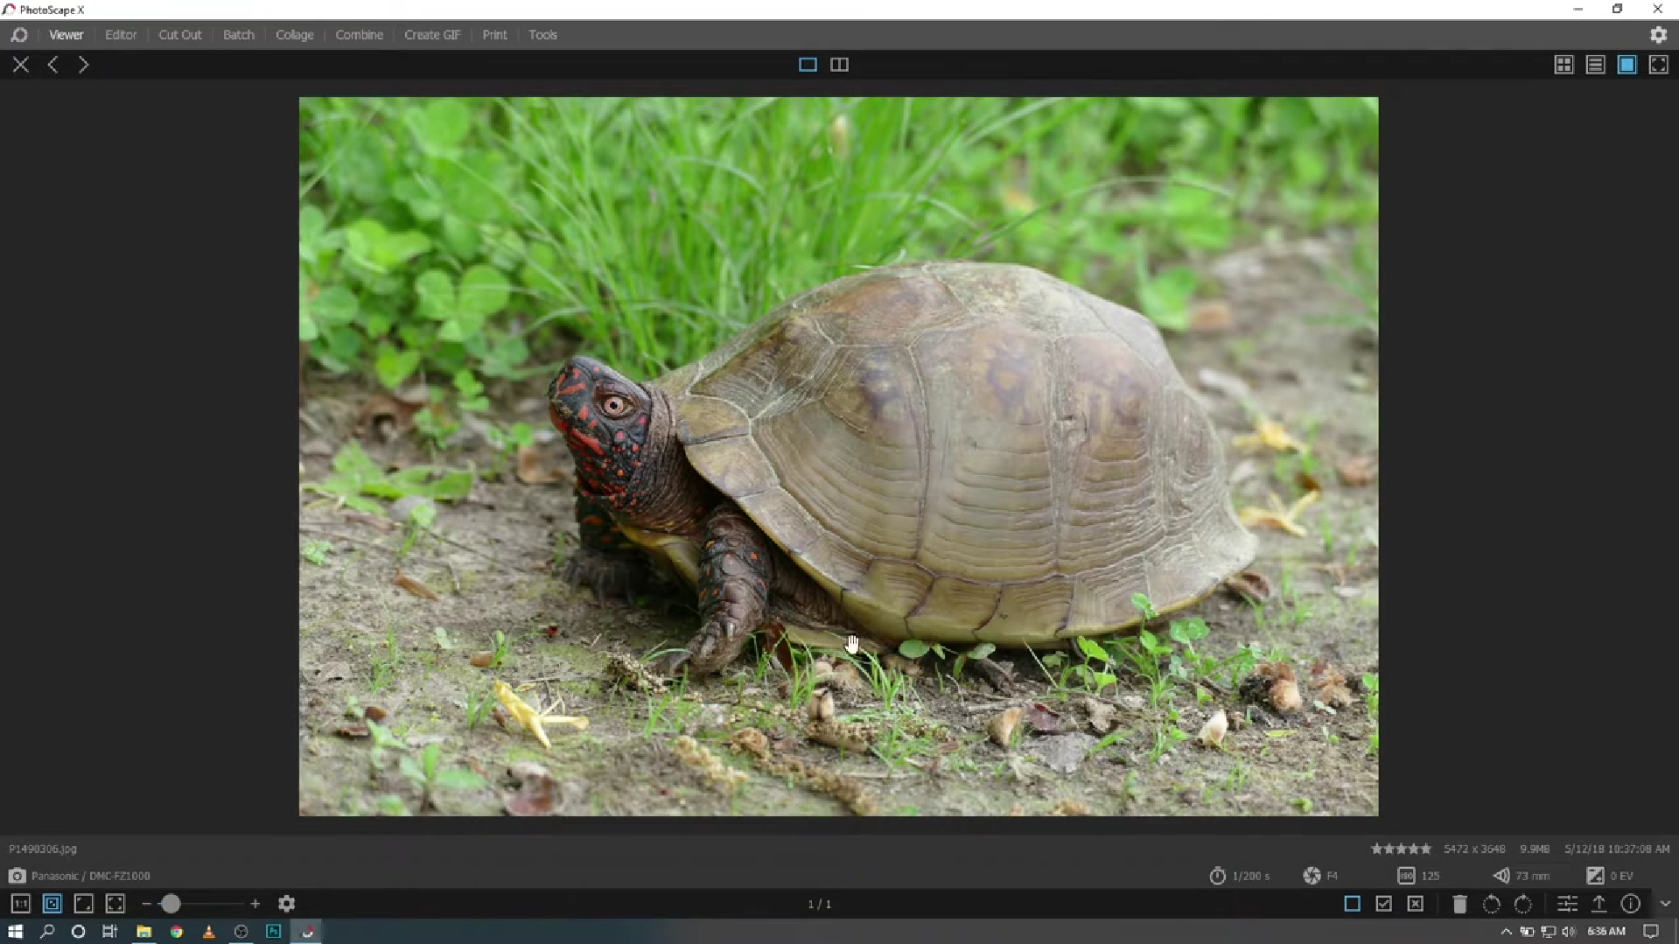Select the fill-window zoom mode icon
This screenshot has width=1679, height=944.
coord(115,904)
